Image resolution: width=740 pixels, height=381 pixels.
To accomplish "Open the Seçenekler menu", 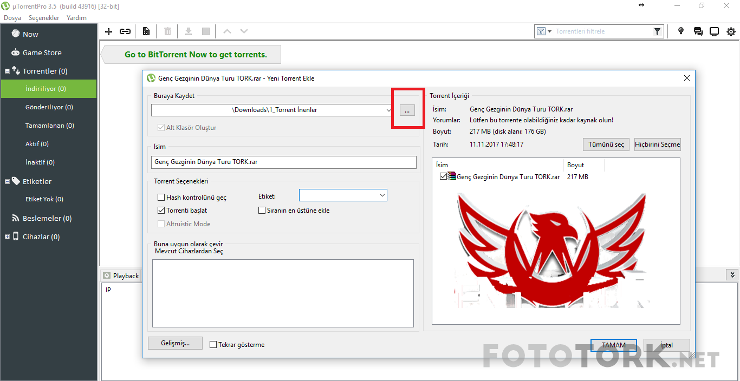I will point(44,18).
